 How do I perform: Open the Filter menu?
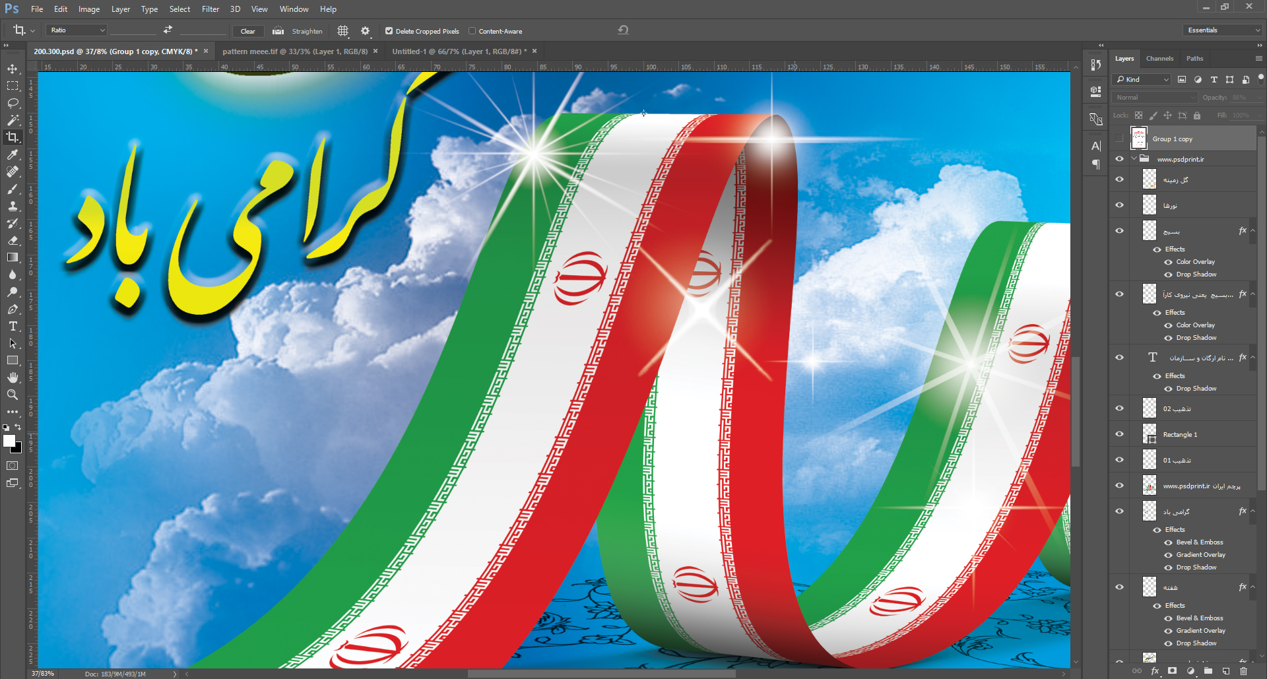[x=211, y=9]
